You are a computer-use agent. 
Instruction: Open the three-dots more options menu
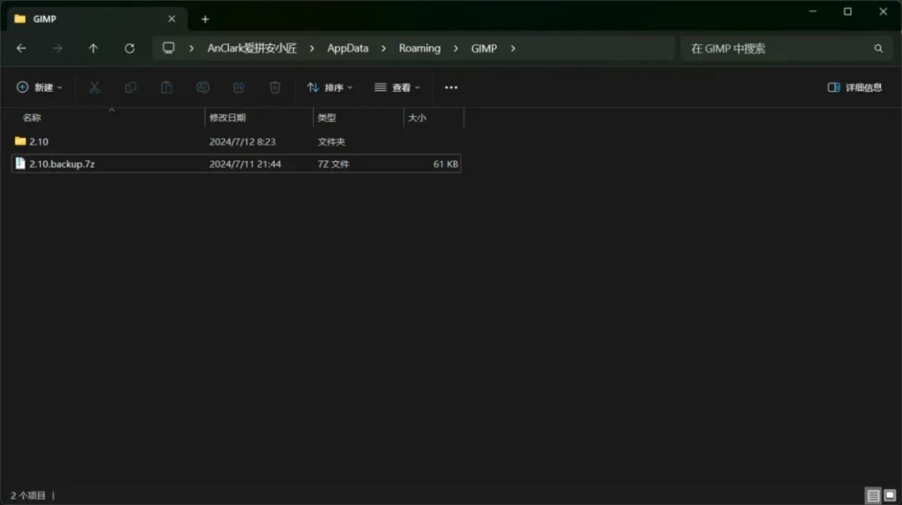tap(451, 88)
